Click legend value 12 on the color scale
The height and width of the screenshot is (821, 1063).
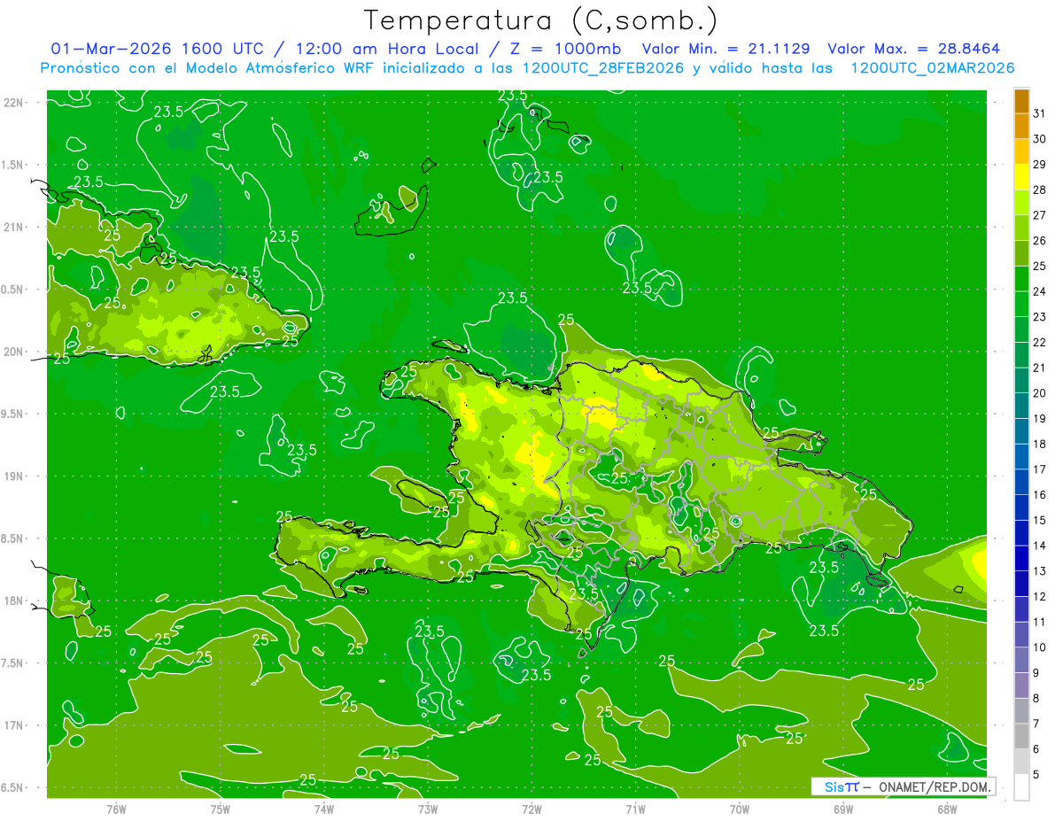1040,596
